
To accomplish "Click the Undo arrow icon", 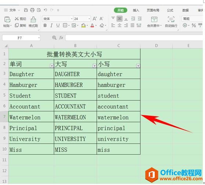I will pos(45,10).
